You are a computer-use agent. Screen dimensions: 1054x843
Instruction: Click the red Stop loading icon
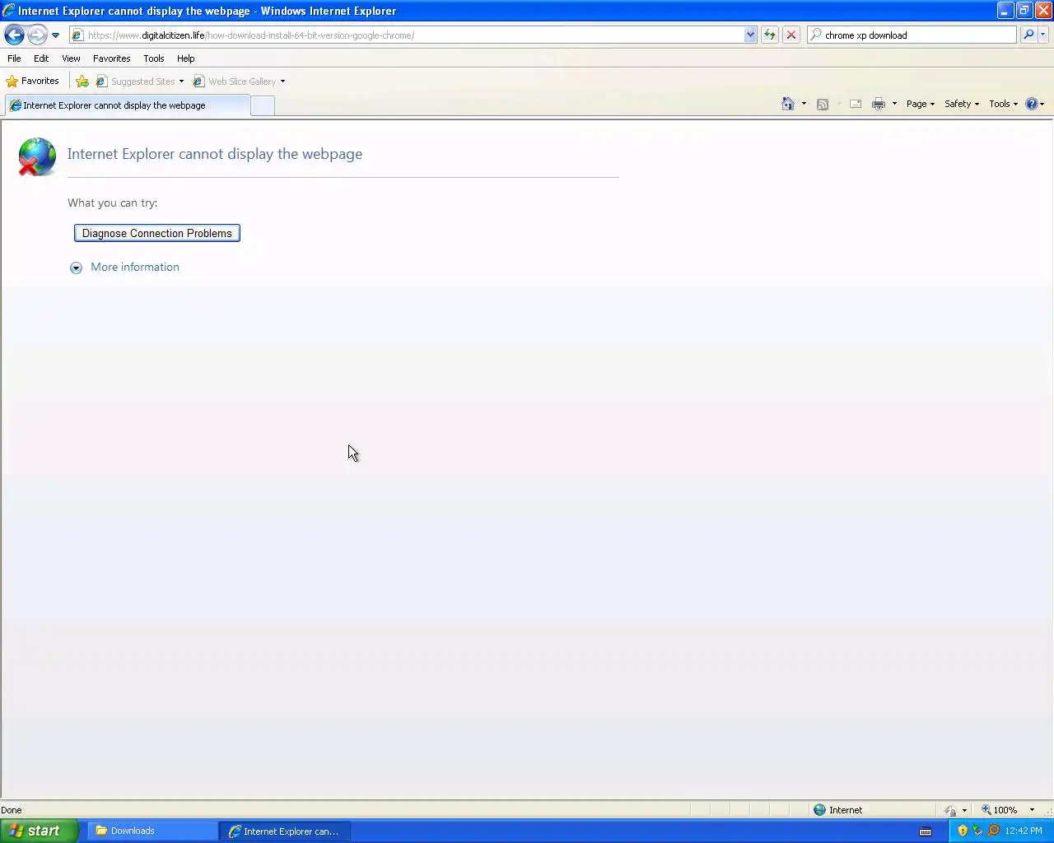[791, 35]
